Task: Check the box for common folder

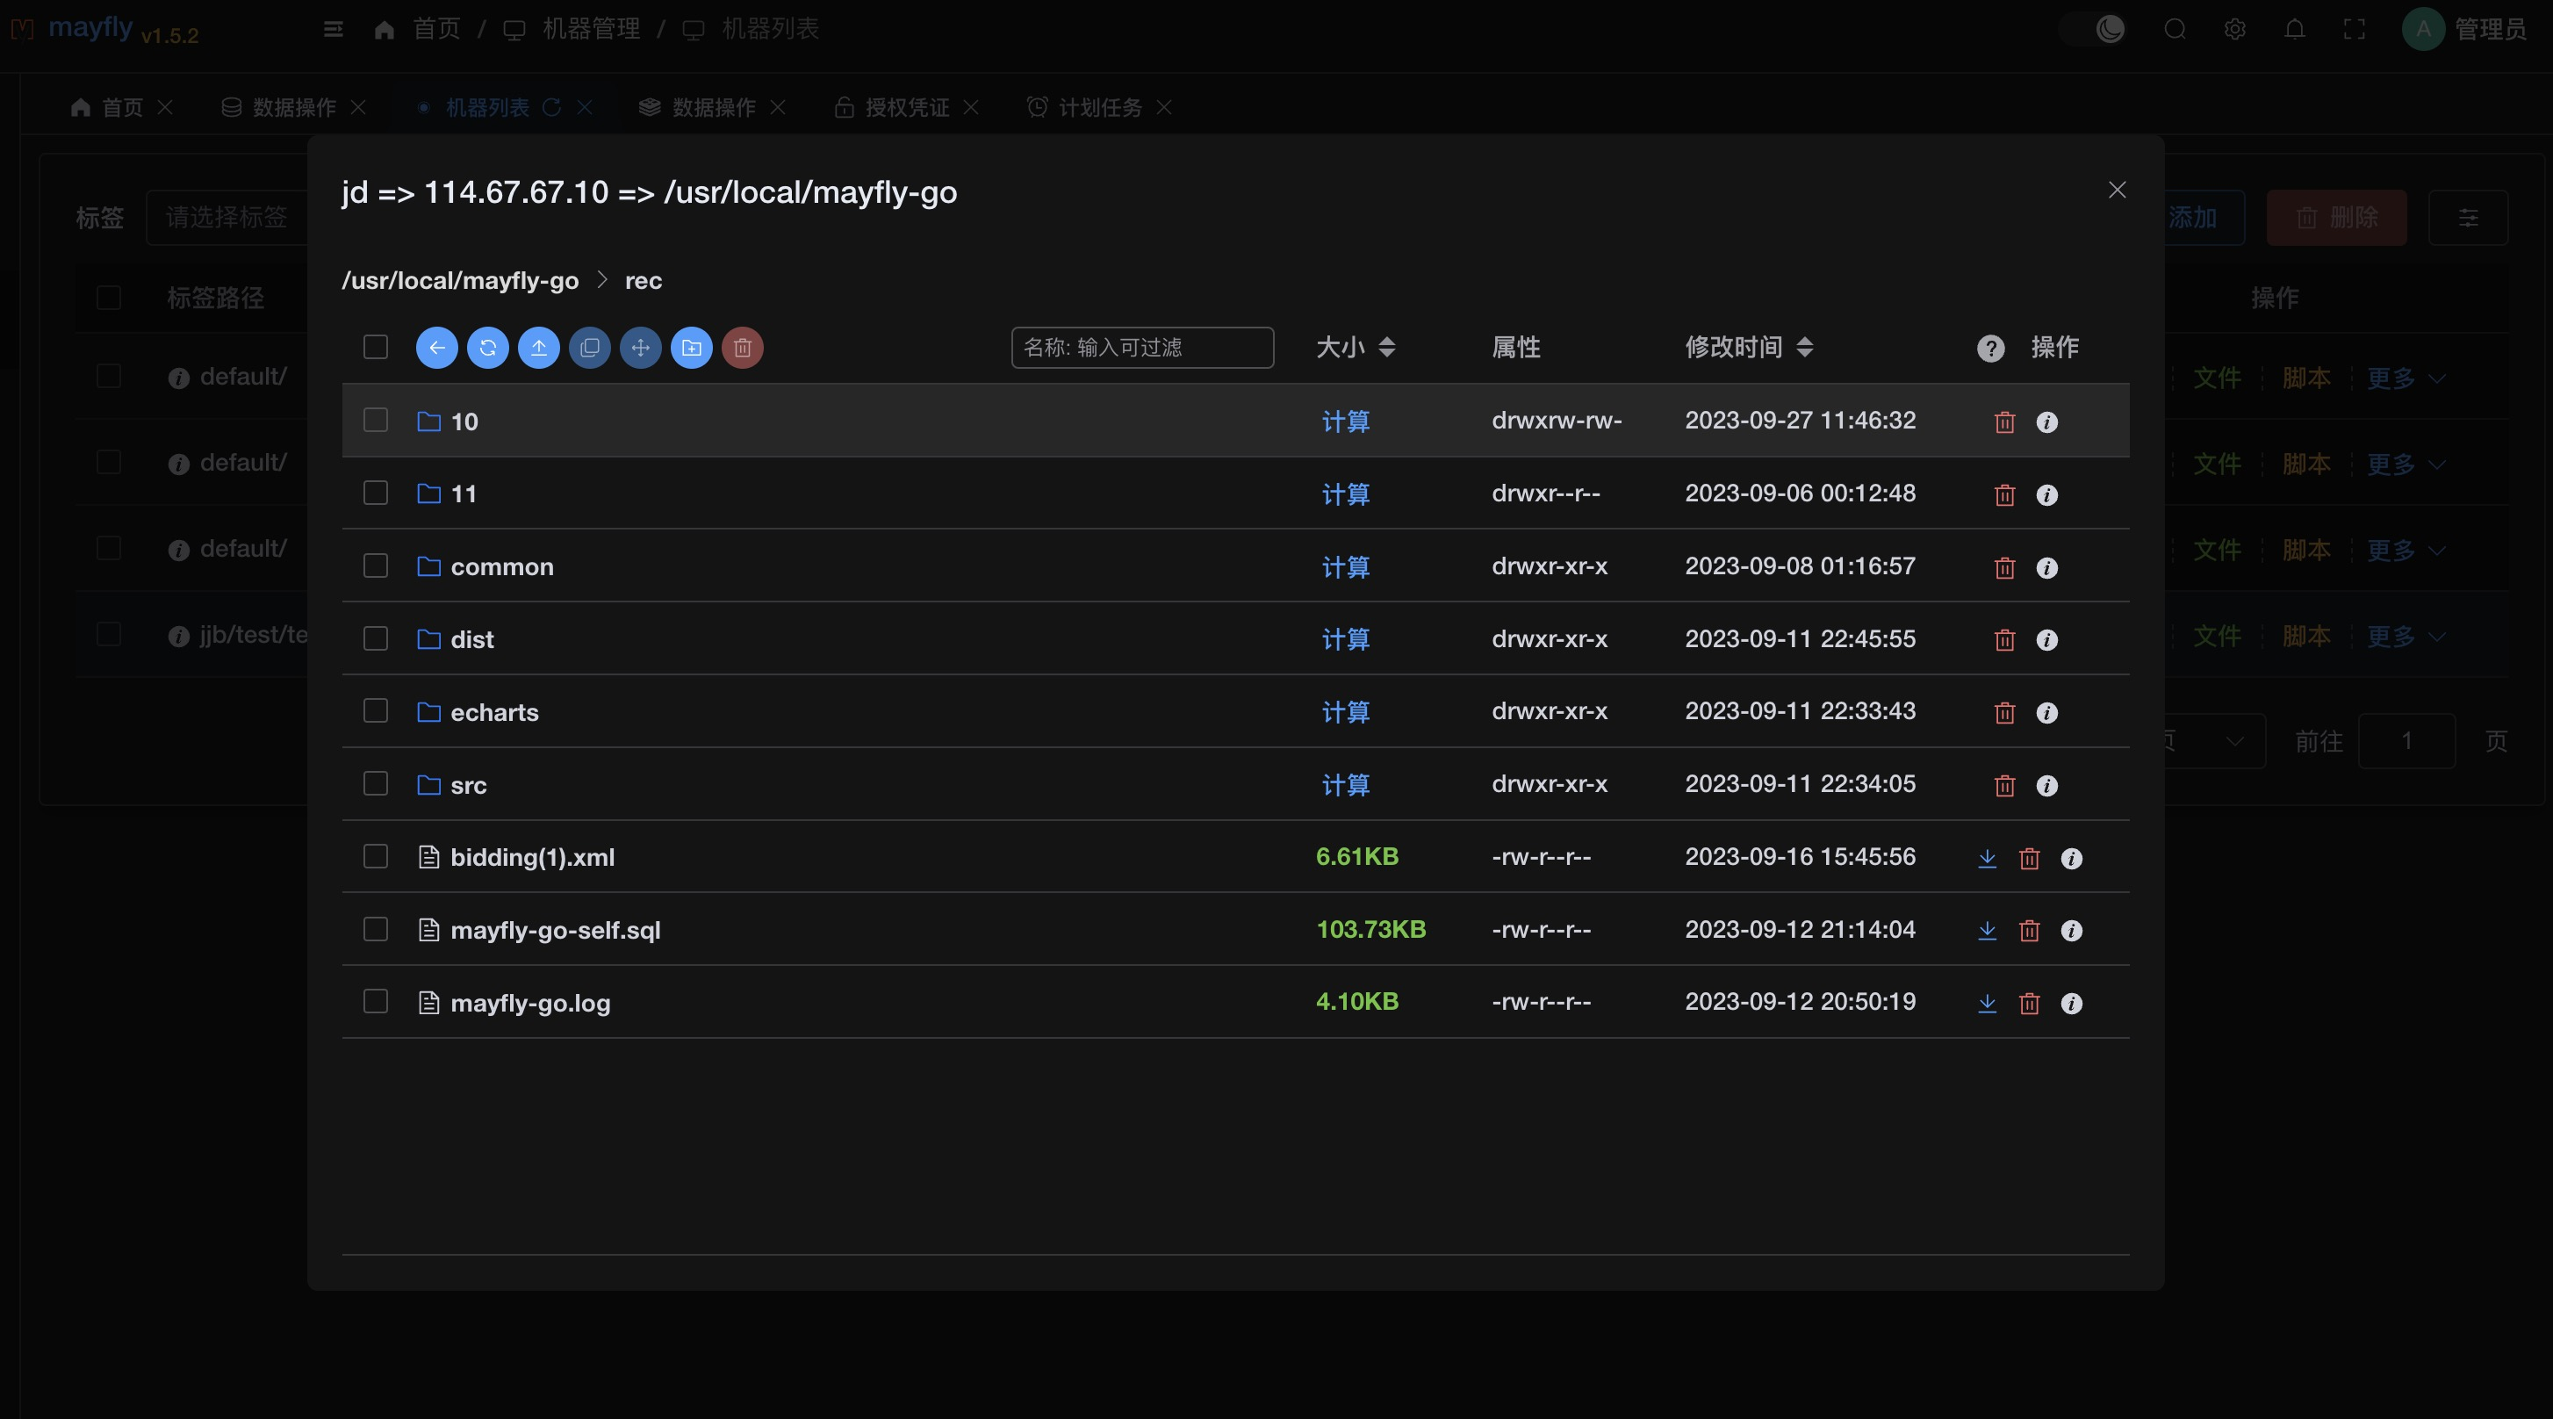Action: (x=375, y=565)
